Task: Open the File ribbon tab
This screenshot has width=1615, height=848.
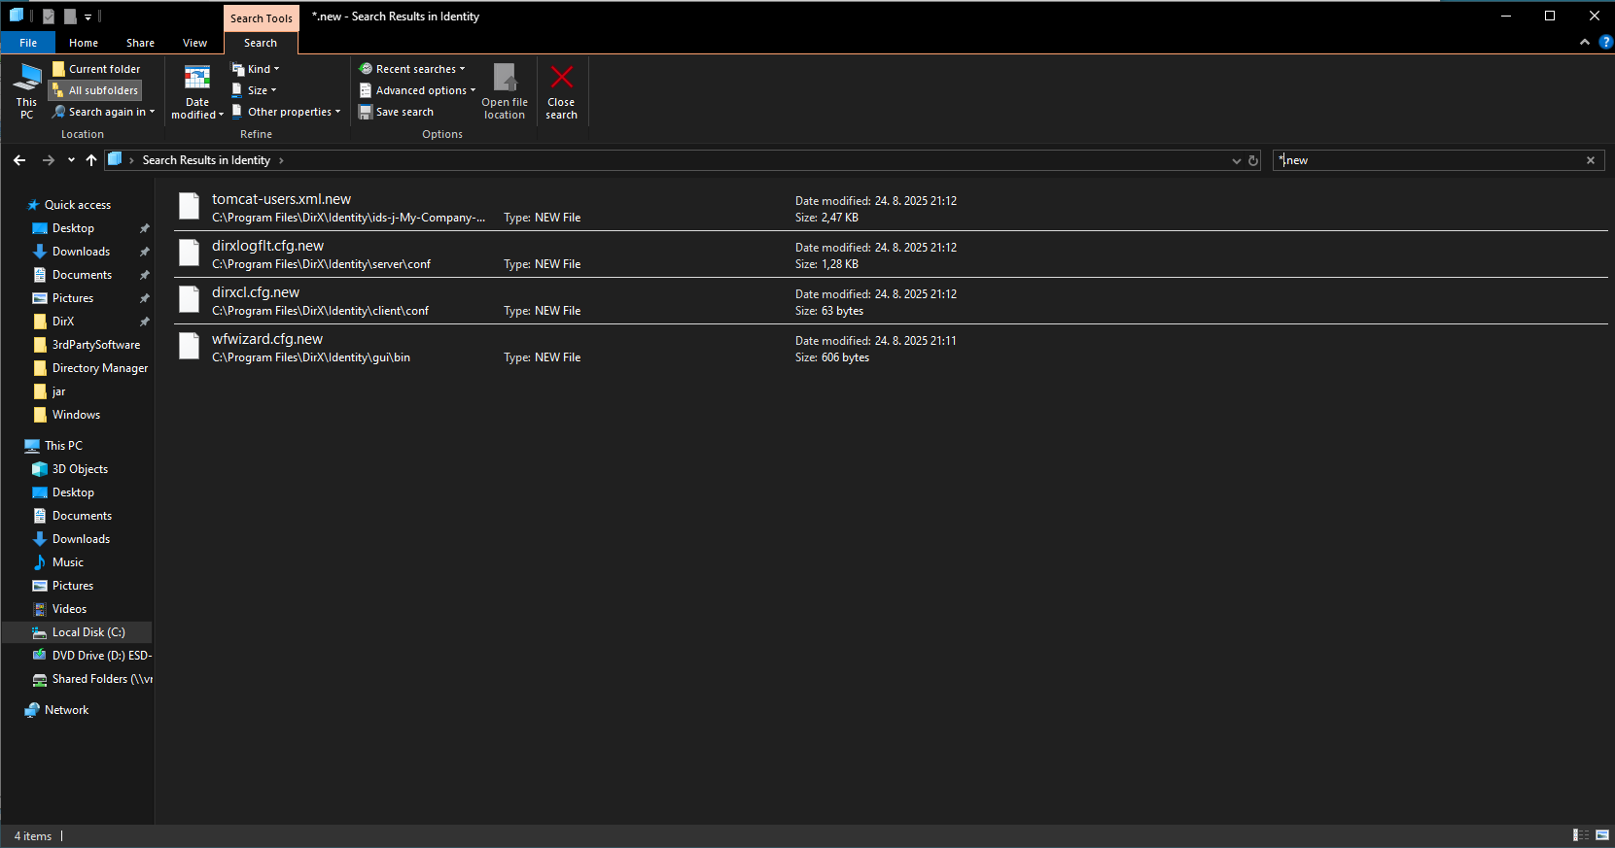Action: pos(28,43)
